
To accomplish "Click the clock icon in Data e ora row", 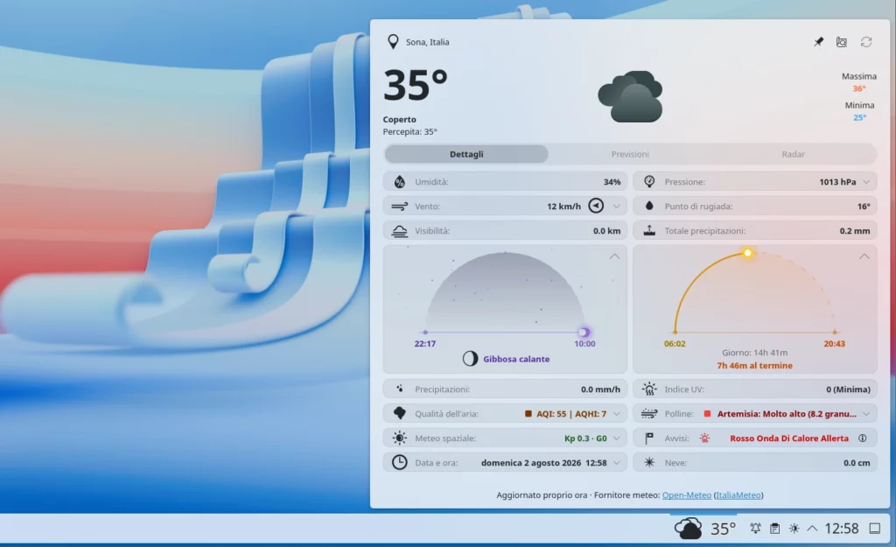I will click(x=399, y=462).
